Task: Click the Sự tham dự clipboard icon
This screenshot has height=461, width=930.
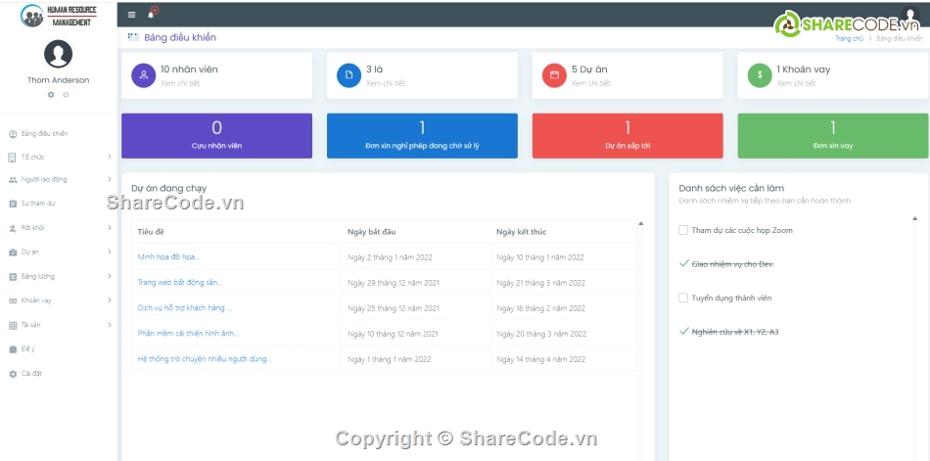Action: click(x=13, y=204)
